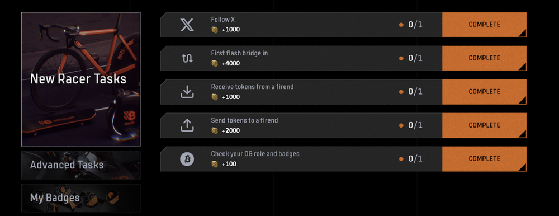The height and width of the screenshot is (216, 559).
Task: Open the My Badges section
Action: [80, 198]
